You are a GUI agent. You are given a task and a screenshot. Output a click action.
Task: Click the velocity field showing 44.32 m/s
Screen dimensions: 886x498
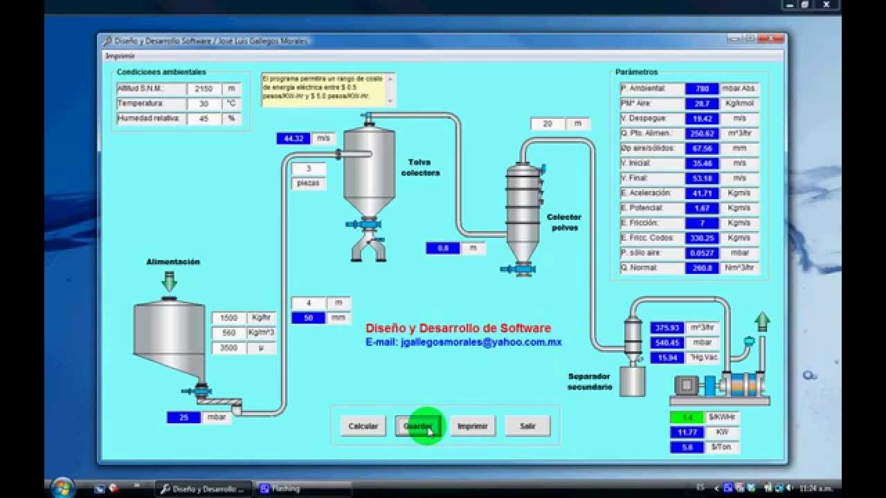pos(294,138)
